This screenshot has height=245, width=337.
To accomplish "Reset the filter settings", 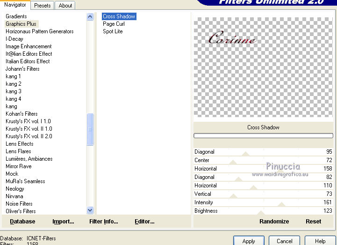I will (313, 222).
